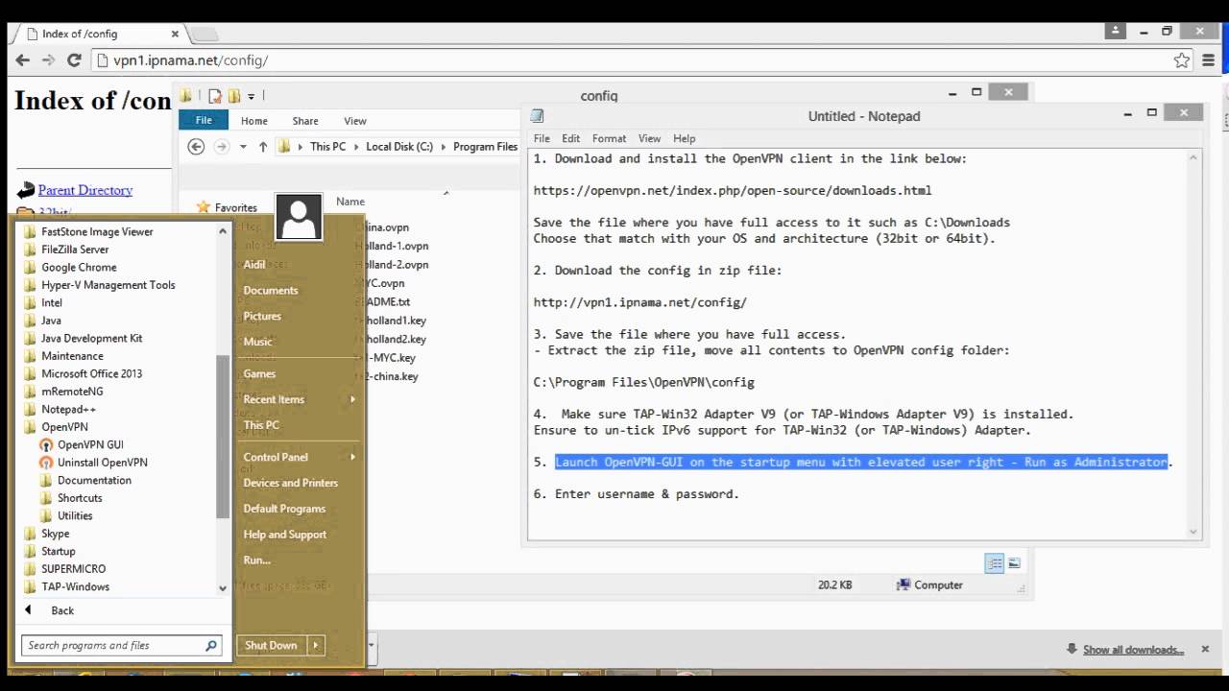Open the Explorer recent locations dropdown

243,147
